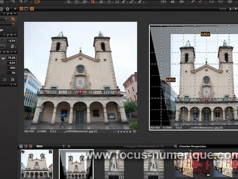This screenshot has height=179, width=238.
Task: Open action menu of the -0,54 rotation panel
Action: [15, 35]
